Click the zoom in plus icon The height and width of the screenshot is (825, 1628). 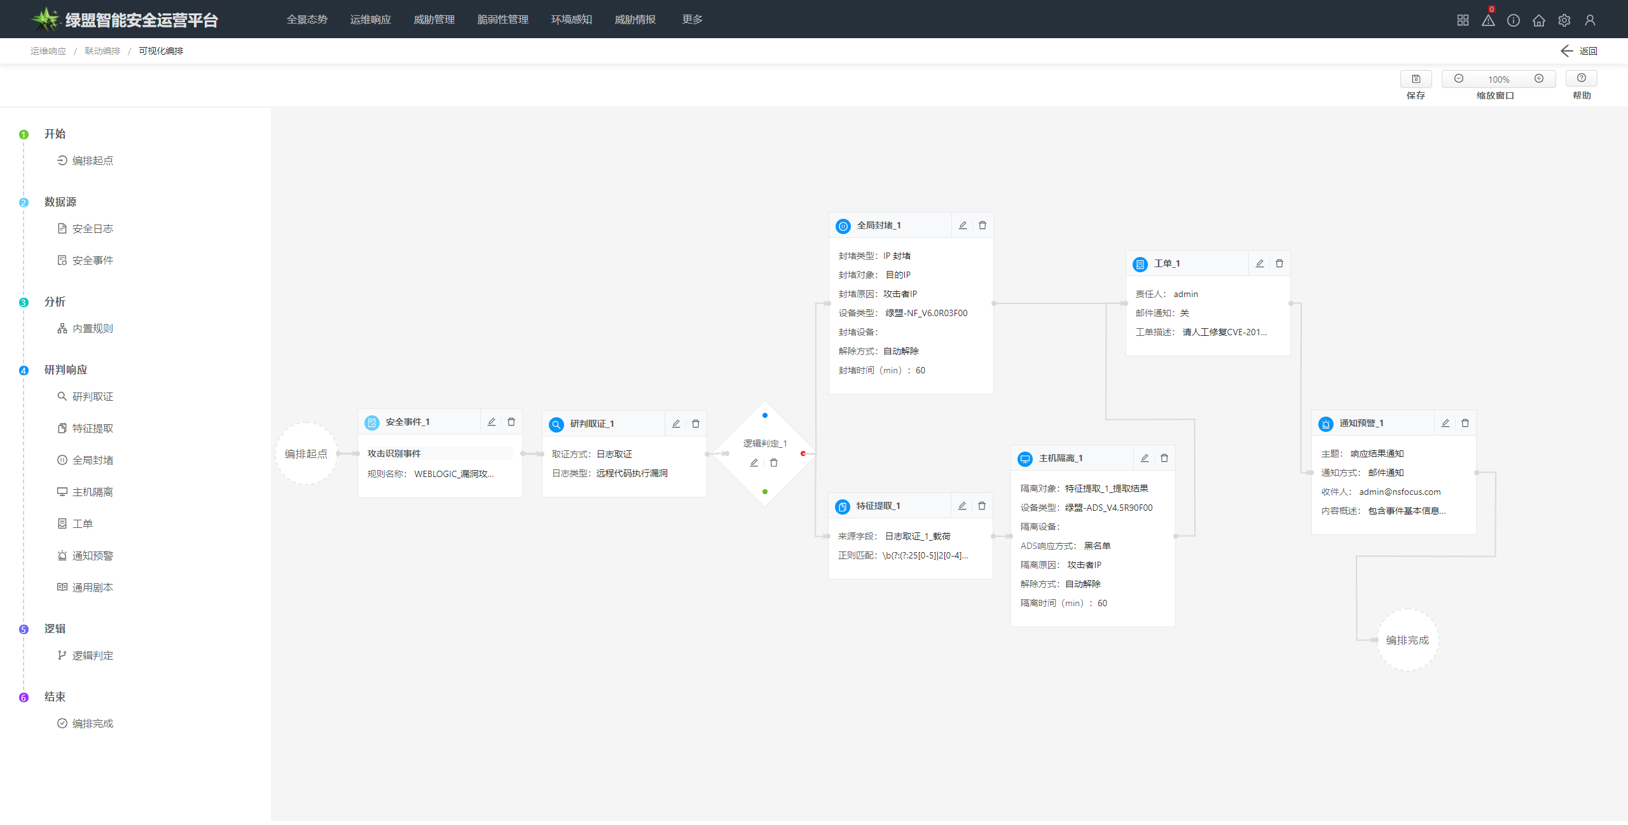point(1538,79)
